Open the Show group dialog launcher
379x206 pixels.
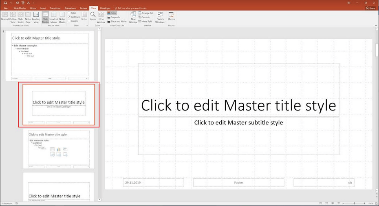87,25
